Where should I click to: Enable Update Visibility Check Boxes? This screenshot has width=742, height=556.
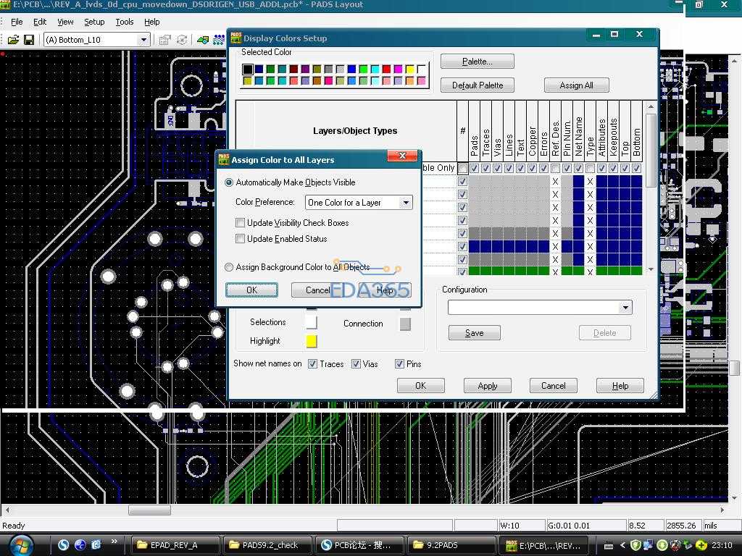click(x=240, y=223)
